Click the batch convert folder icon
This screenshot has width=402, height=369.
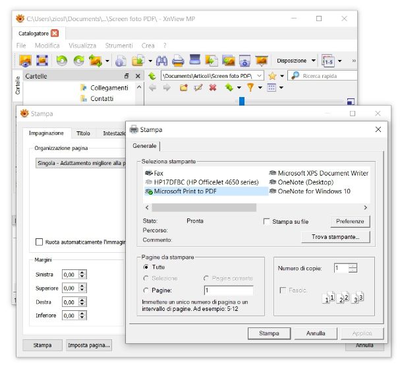[138, 61]
